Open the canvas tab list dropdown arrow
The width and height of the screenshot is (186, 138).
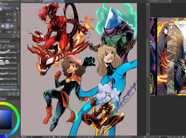[x=147, y=1]
